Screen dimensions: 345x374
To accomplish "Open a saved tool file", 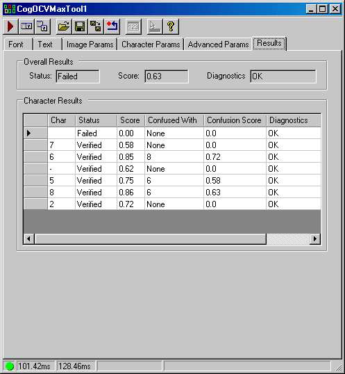I will coord(64,26).
